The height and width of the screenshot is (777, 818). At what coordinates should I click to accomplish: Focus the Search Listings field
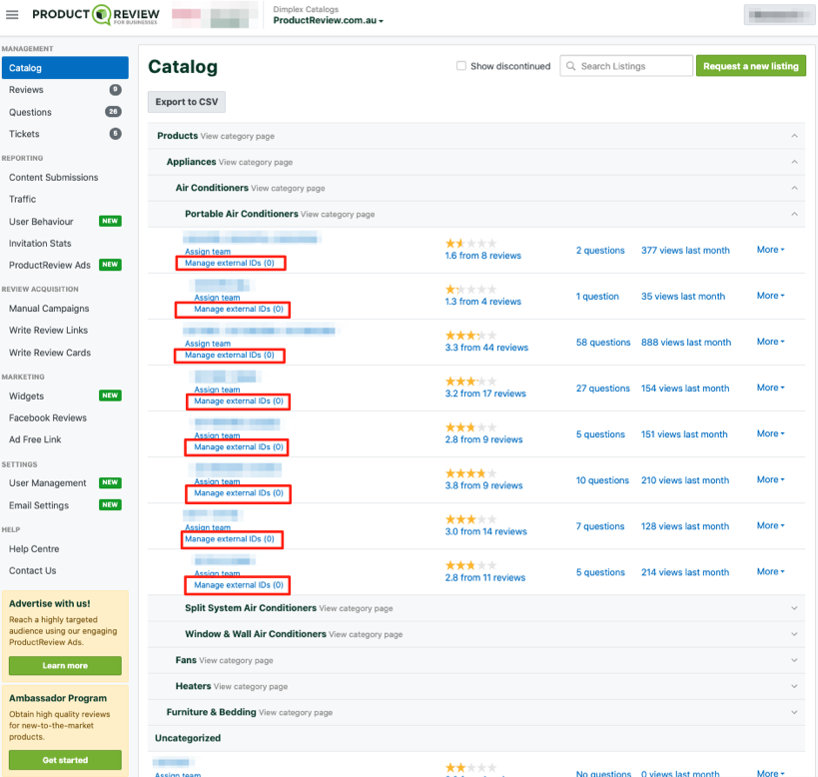click(x=626, y=66)
